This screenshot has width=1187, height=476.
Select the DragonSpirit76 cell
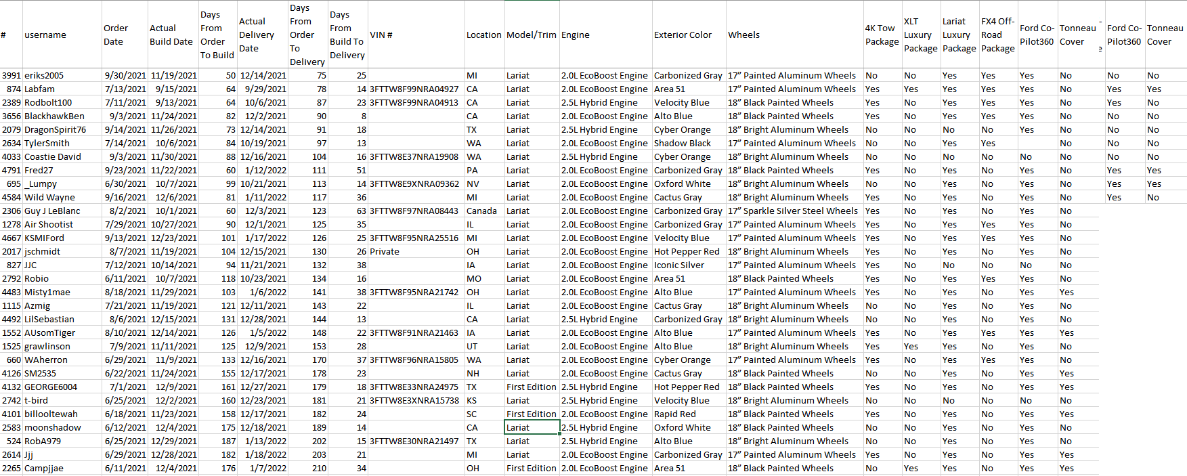pos(62,129)
